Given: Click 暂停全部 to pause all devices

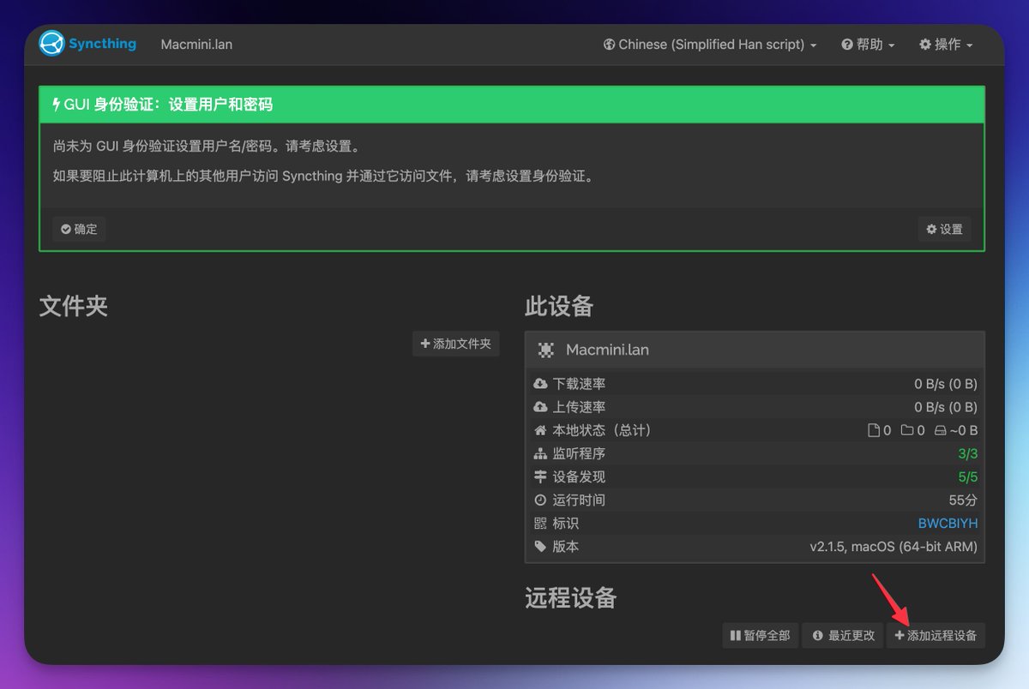Looking at the screenshot, I should (761, 635).
